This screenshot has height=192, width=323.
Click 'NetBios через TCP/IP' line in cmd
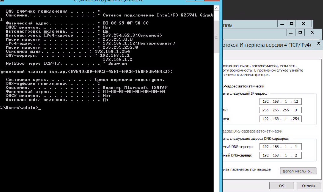[66, 63]
